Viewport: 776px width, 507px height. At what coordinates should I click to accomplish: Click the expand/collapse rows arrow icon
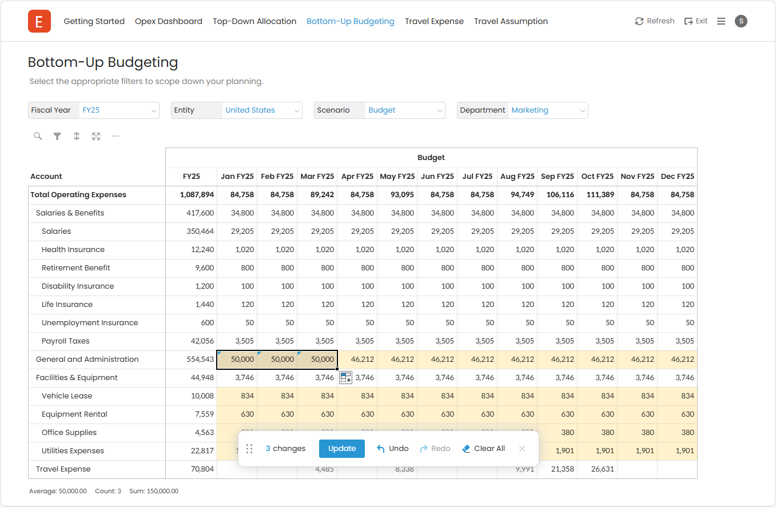pos(77,136)
